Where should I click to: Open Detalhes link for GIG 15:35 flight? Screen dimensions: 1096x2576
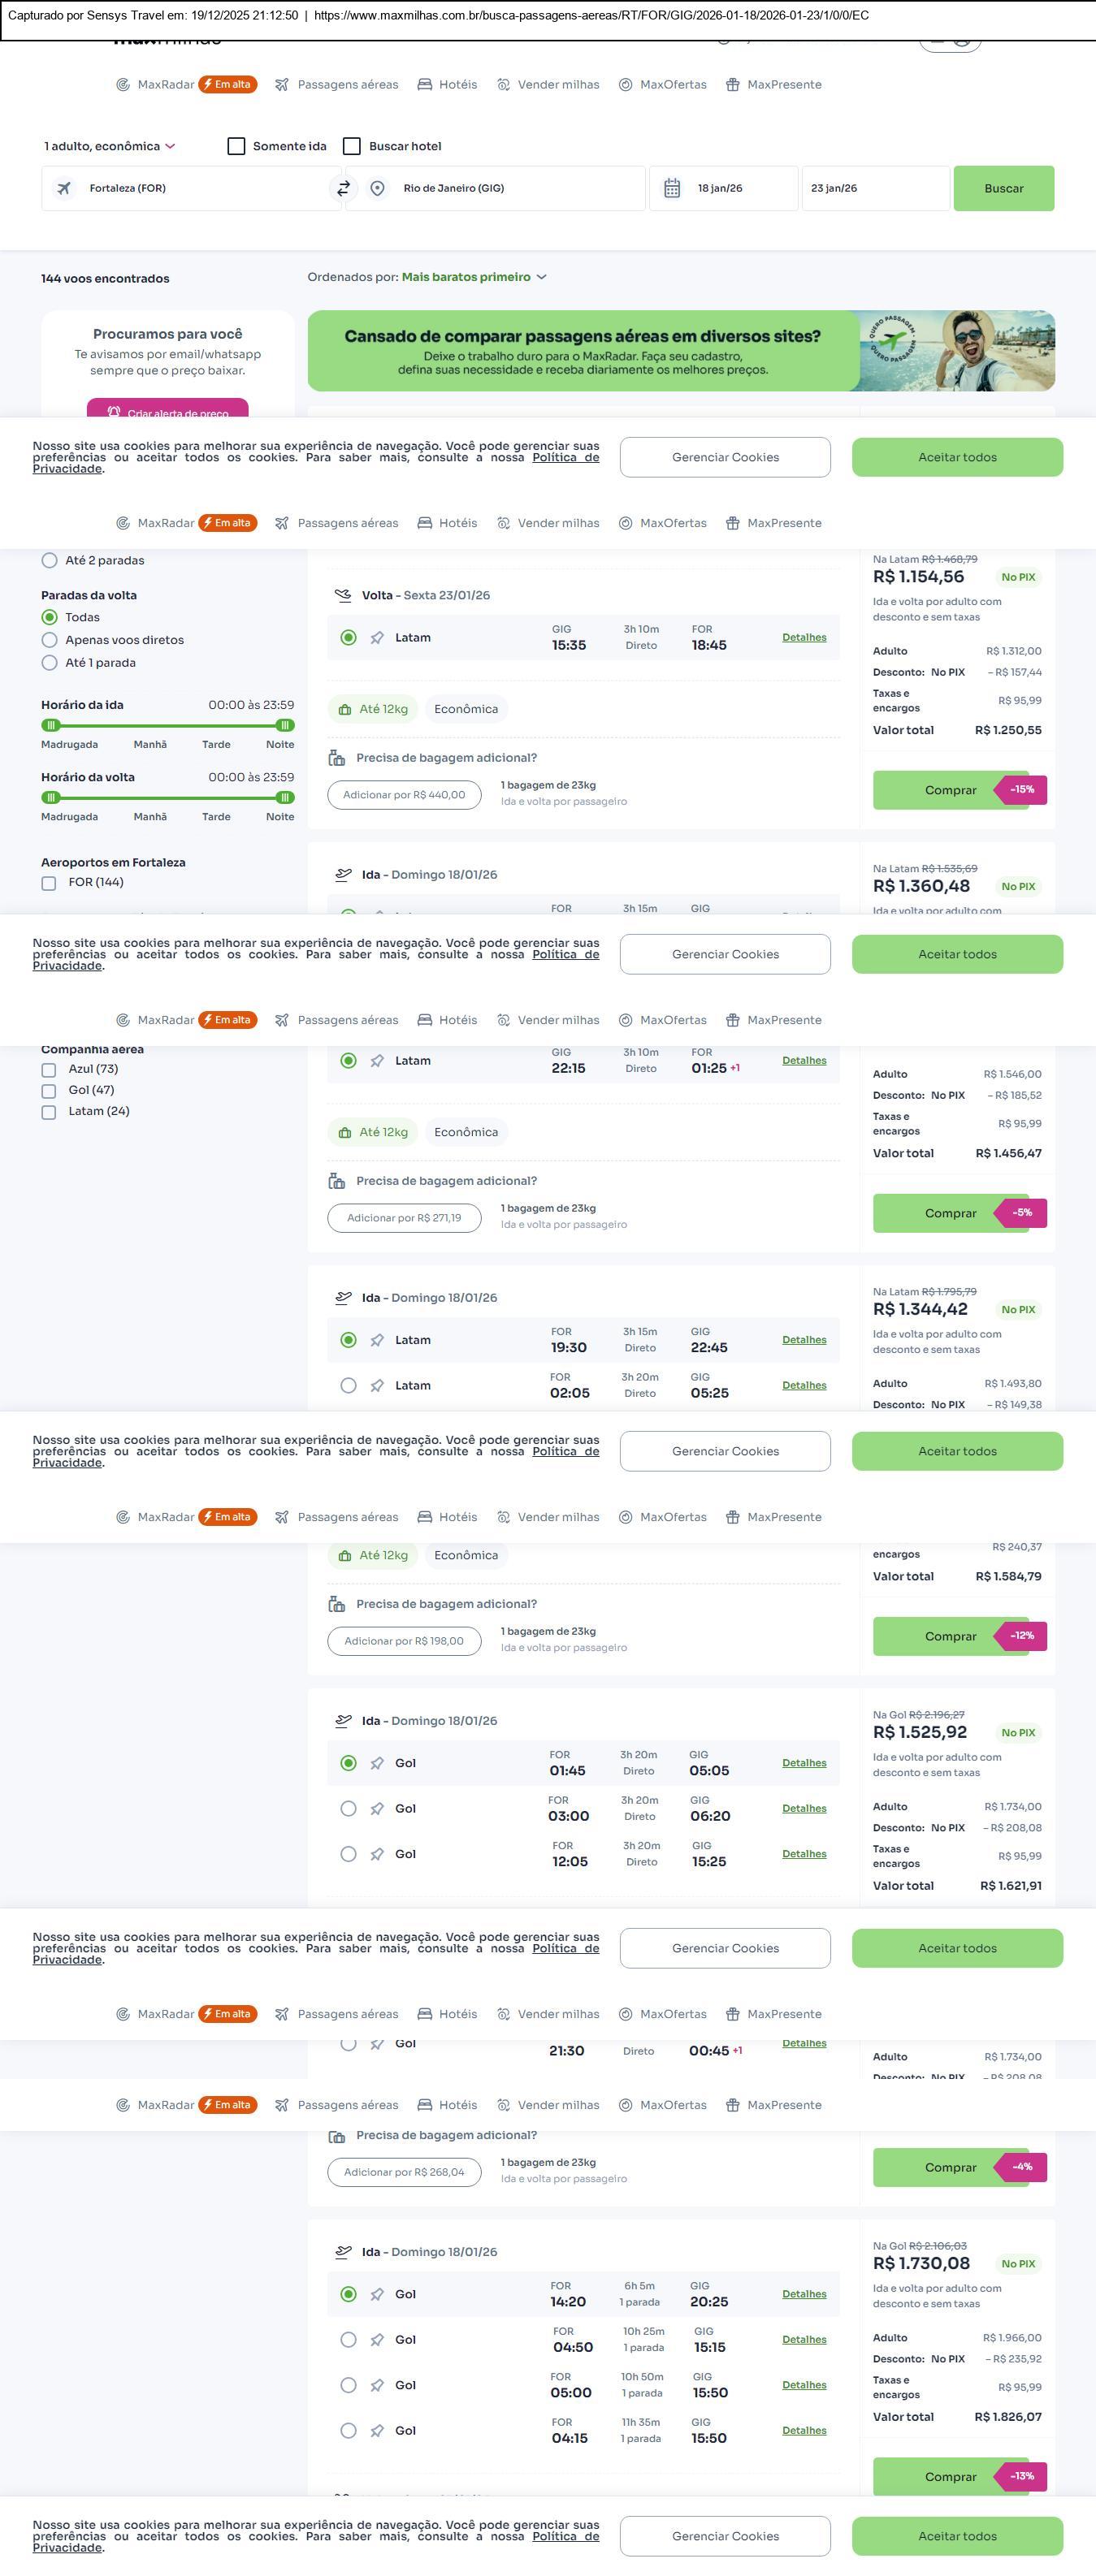(x=804, y=638)
